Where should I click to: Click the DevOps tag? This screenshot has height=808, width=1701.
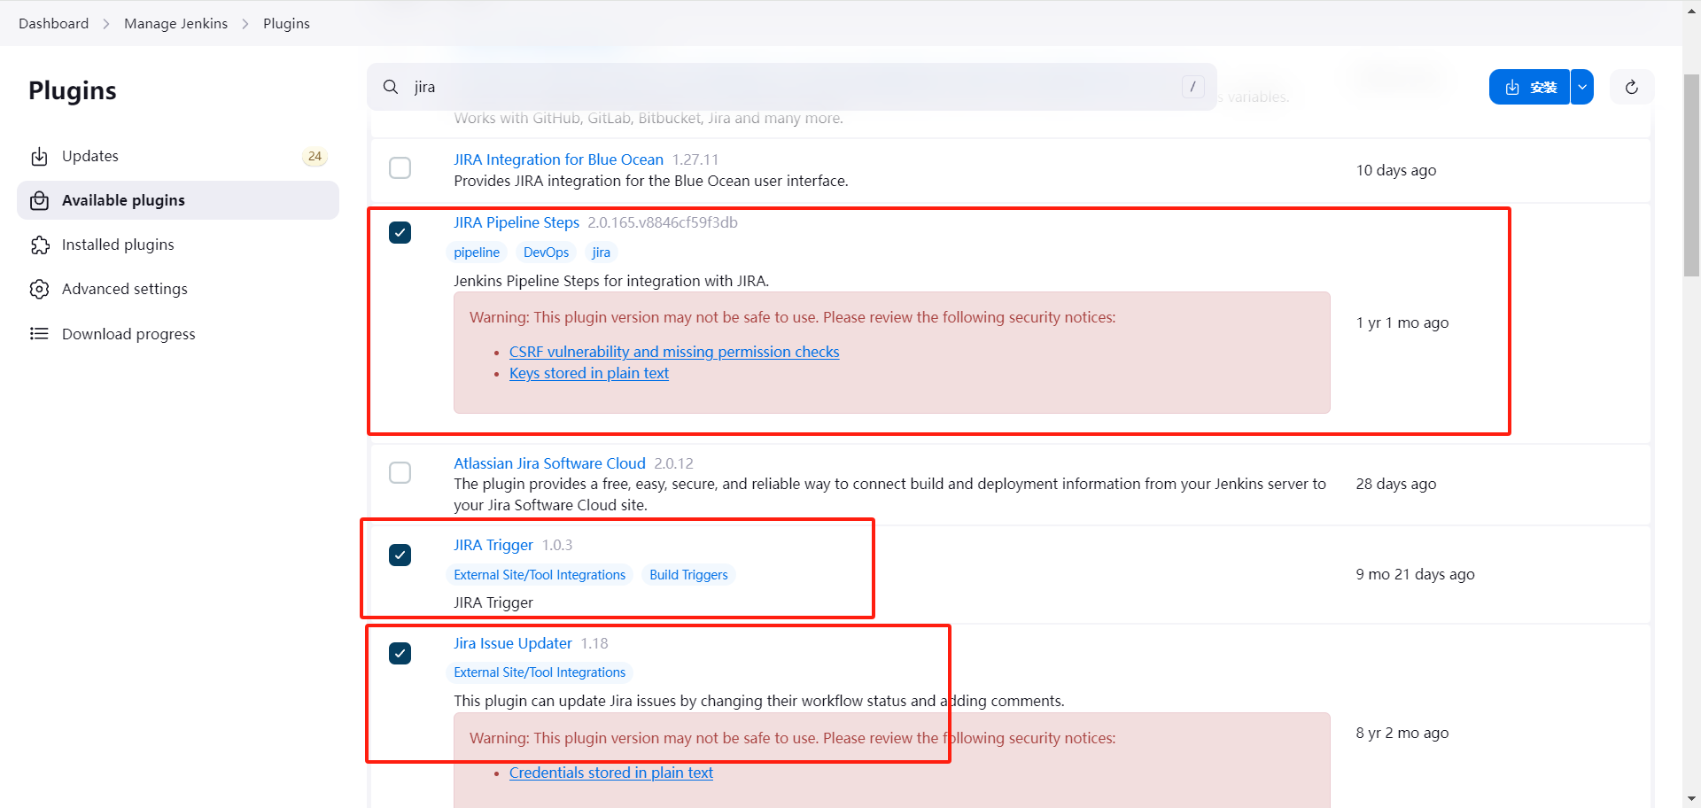point(546,252)
